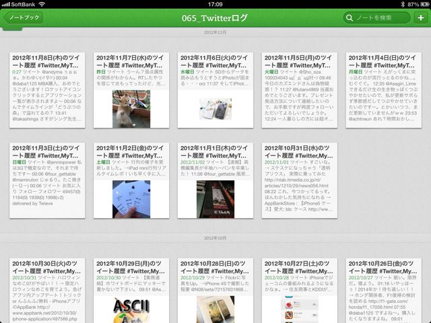Tap the 0:27 time label in Nov 8 note
The image size is (431, 323).
[17, 72]
